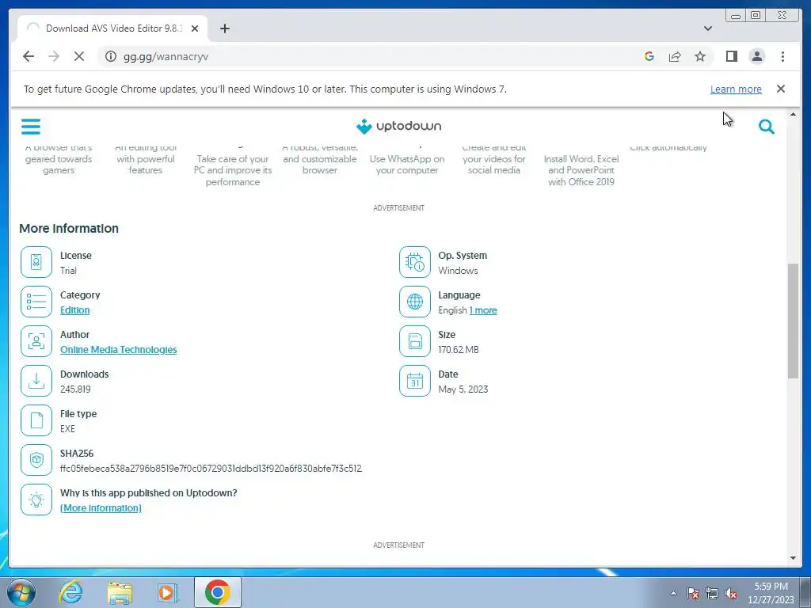The image size is (811, 608).
Task: Click the scrollbar down arrow
Action: [x=793, y=558]
